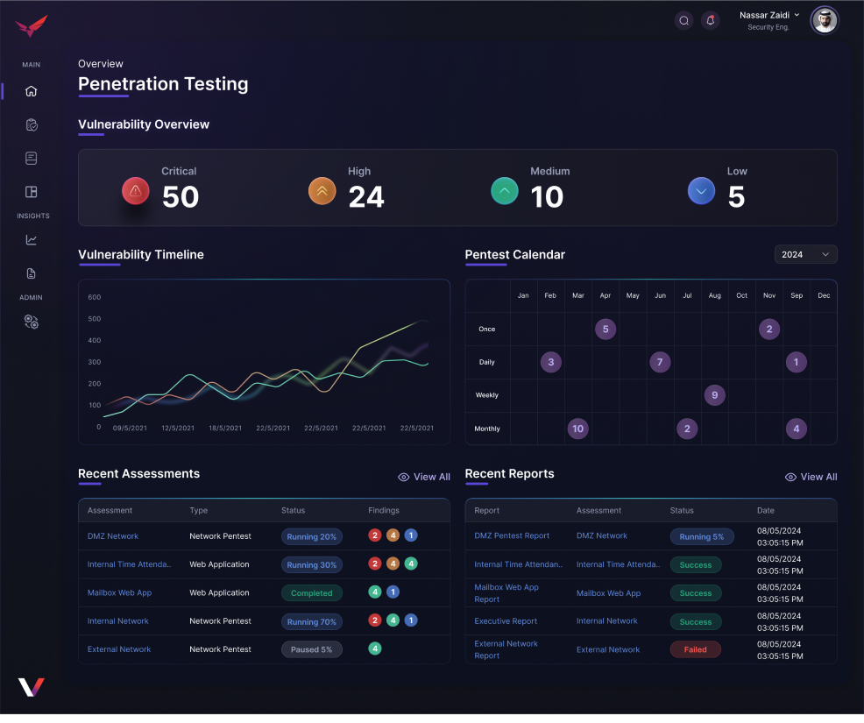864x723 pixels.
Task: Open the clipboard shield assessments icon
Action: pyautogui.click(x=32, y=125)
